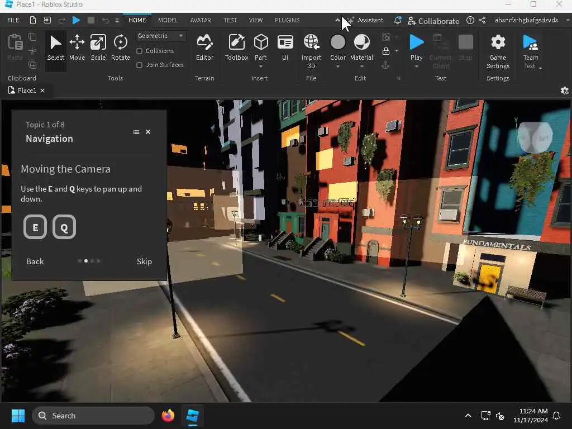This screenshot has width=572, height=429.
Task: Open the Assistant
Action: (x=365, y=20)
